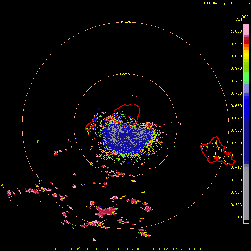The width and height of the screenshot is (251, 251).
Task: Click the Correlation Coefficient KHKI caption text
Action: 127,249
